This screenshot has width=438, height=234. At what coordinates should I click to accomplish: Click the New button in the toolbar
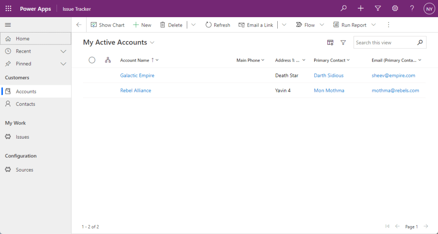(142, 25)
